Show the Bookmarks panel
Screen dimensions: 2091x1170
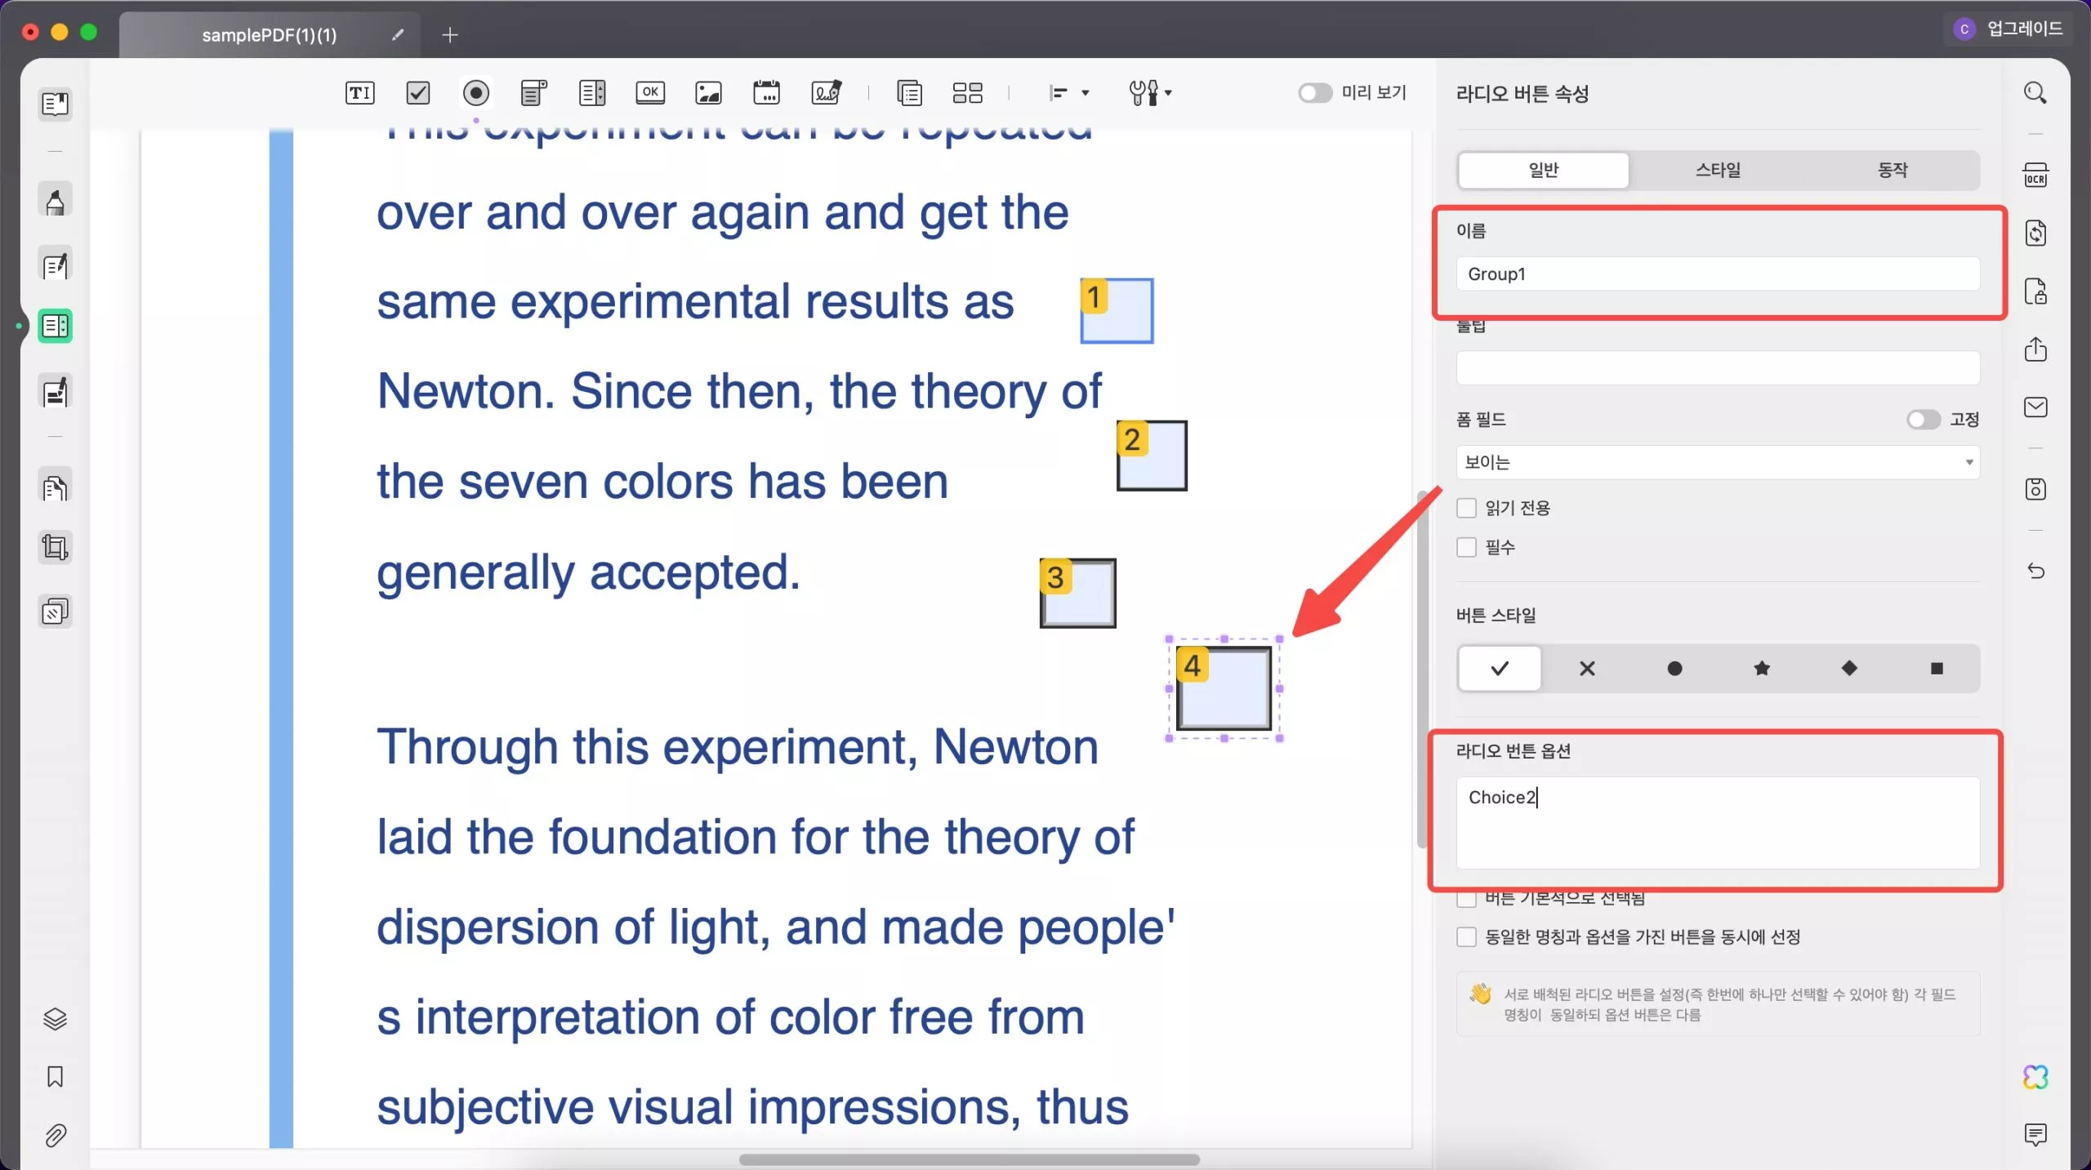(55, 1077)
